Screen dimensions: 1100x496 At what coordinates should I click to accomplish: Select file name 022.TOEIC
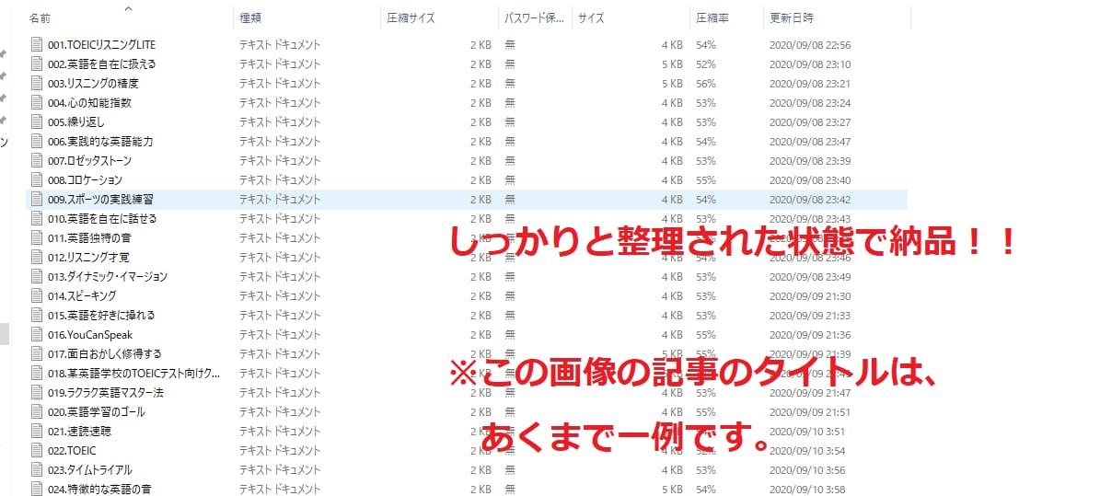(72, 450)
